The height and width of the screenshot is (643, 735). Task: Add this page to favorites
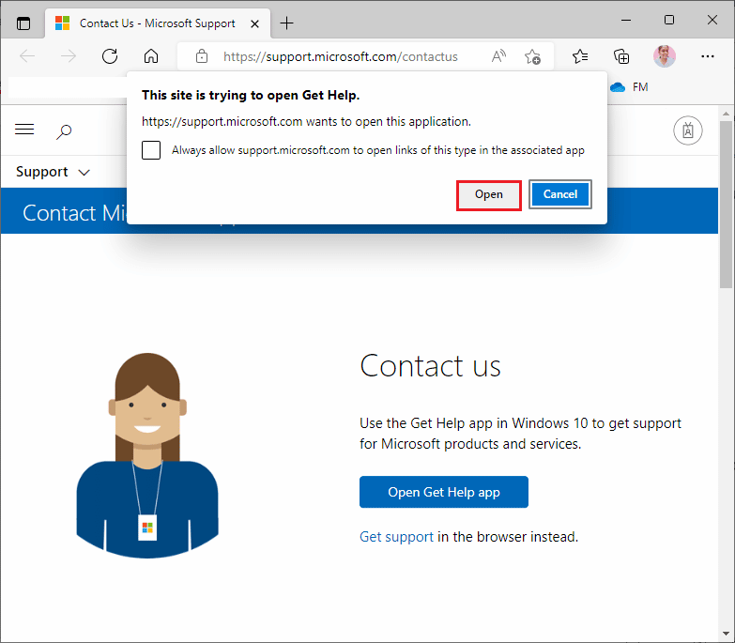pos(532,56)
